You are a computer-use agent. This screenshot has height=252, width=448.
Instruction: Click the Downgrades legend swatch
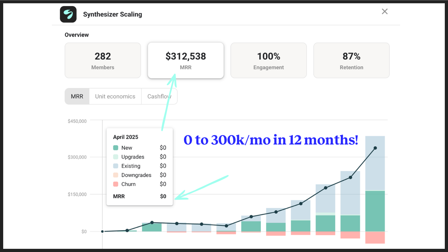(x=116, y=175)
